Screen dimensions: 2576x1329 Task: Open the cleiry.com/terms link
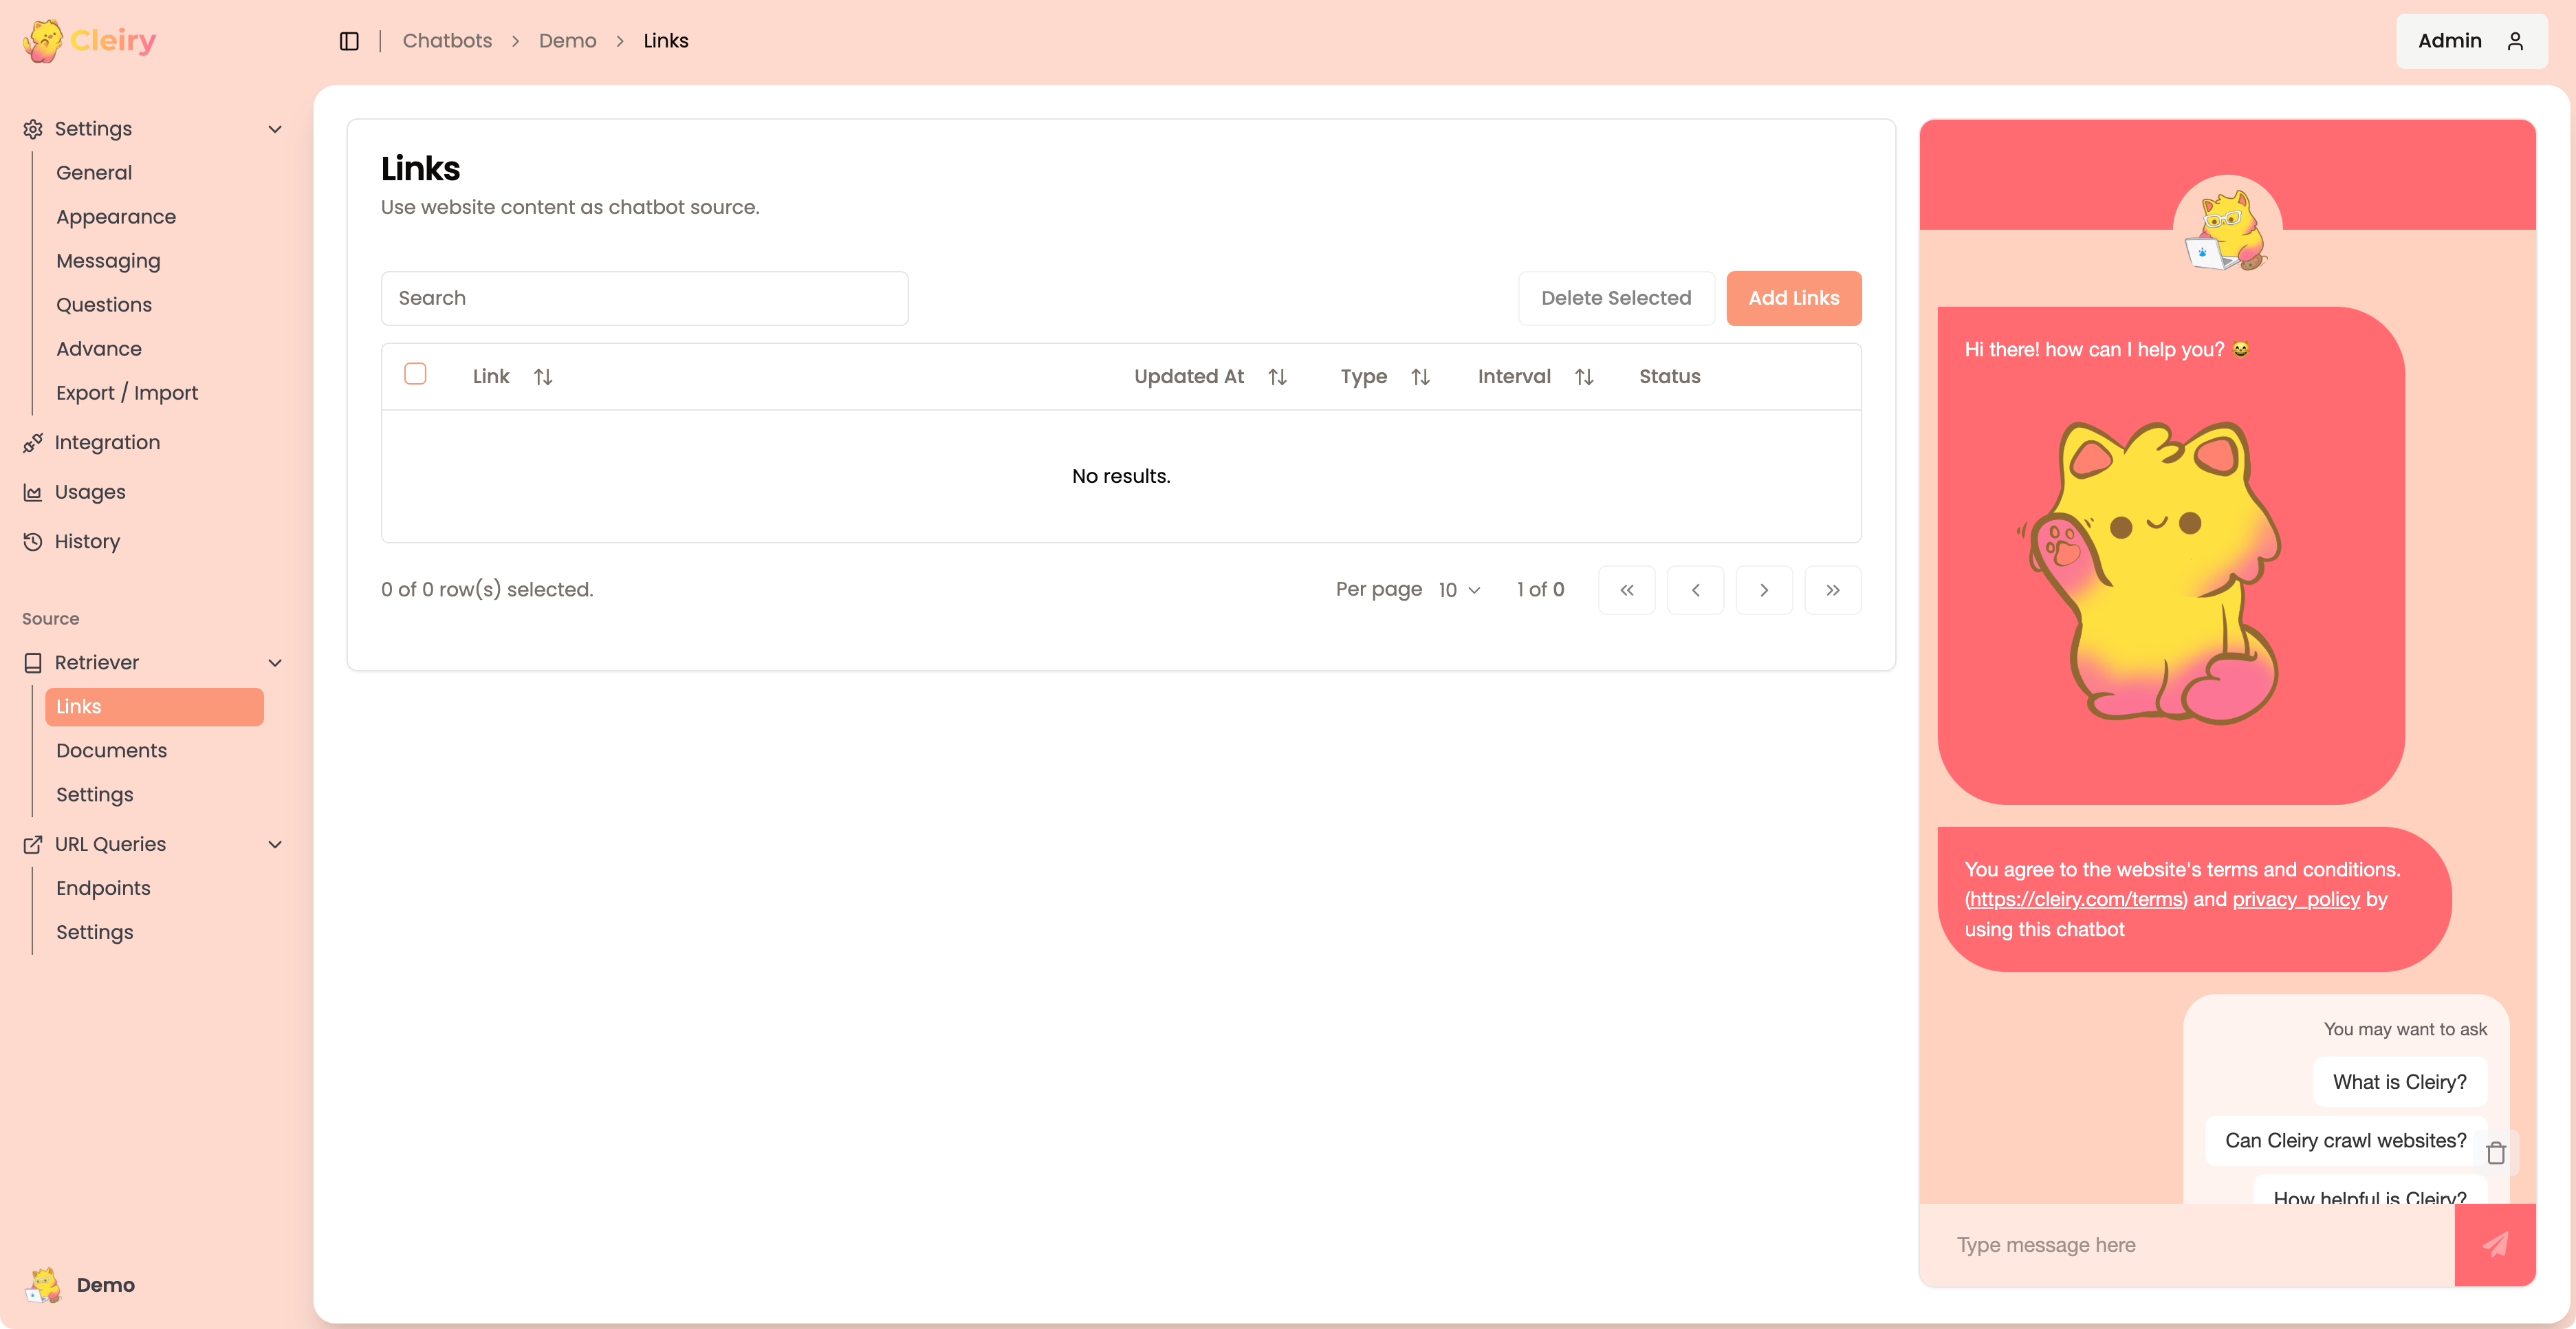2076,899
